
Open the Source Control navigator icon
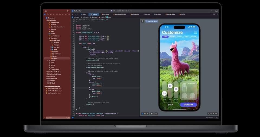47,14
